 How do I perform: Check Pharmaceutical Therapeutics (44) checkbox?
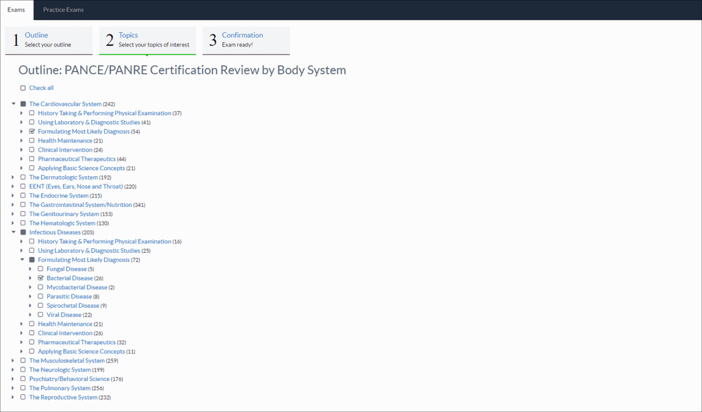coord(32,159)
